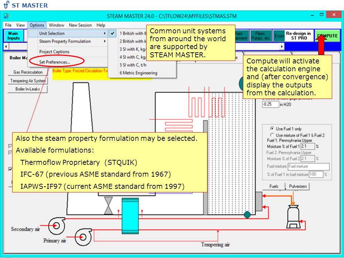Switch to Pipes, Pumps, etc. tab
344x258 pixels.
click(261, 36)
